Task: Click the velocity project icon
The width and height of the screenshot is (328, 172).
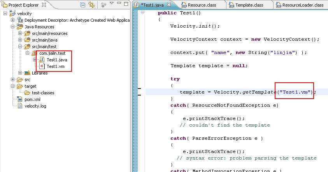Action: pos(12,13)
